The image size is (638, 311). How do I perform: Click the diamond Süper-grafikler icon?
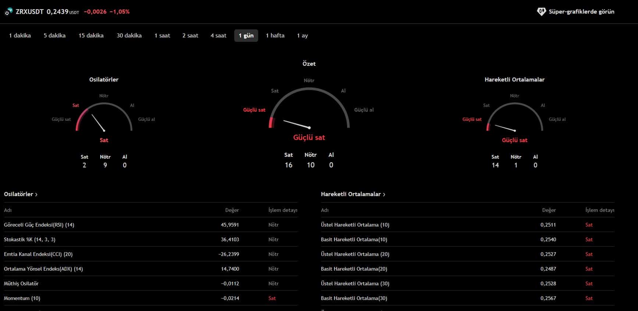coord(541,12)
